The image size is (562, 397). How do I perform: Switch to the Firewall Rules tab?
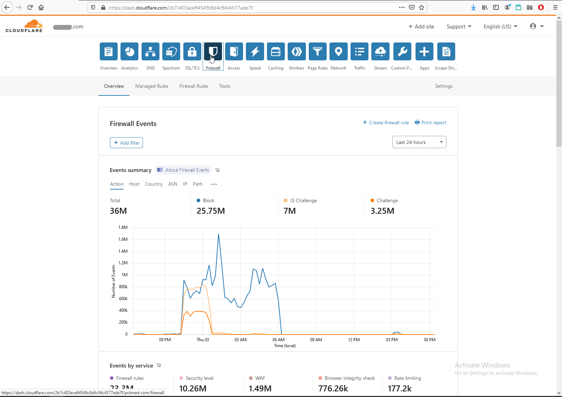coord(194,86)
